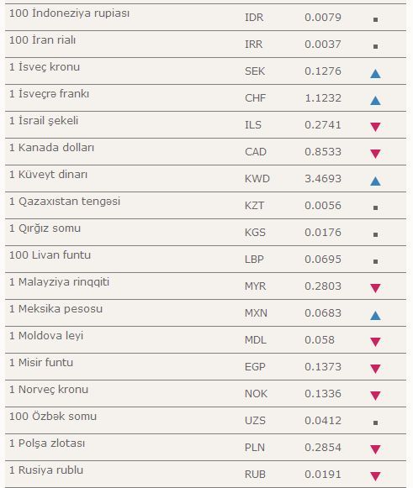This screenshot has width=413, height=488.
Task: Click the unchanged square marker for KZT
Action: coord(376,207)
